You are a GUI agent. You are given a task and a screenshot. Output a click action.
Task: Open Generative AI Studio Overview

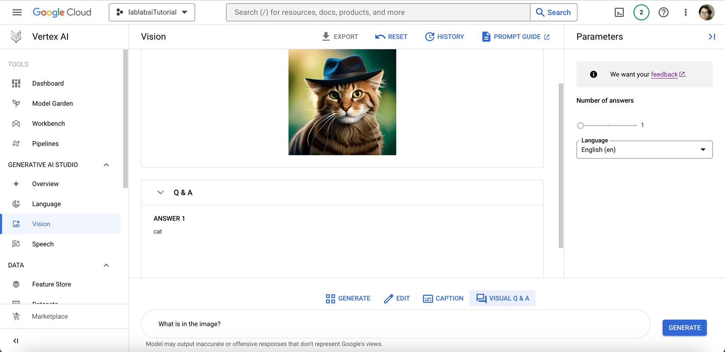coord(45,184)
